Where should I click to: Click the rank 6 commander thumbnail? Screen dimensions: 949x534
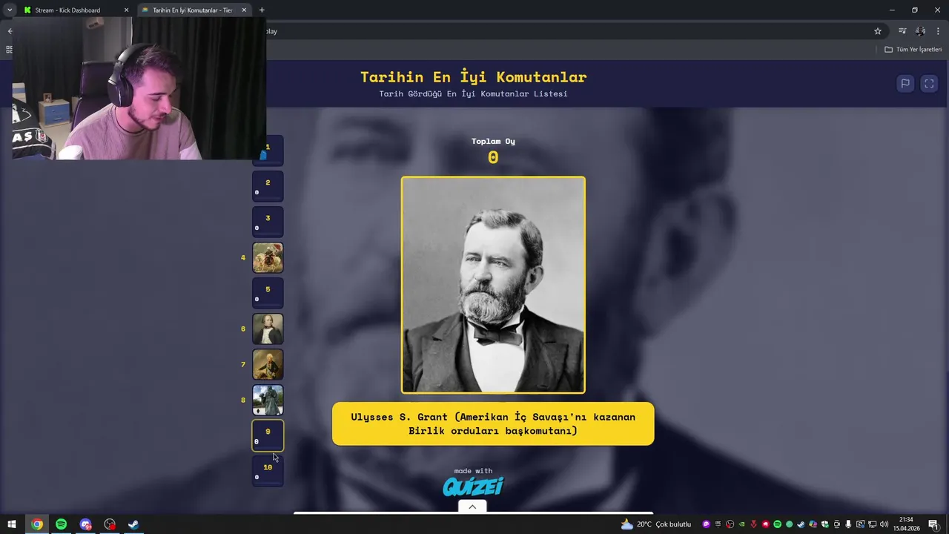[x=268, y=329]
